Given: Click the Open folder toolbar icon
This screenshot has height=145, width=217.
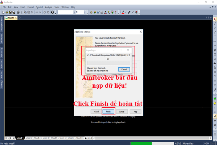Looking at the screenshot, I should (x=7, y=12).
